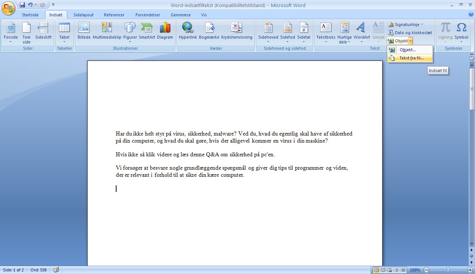Insert a Tabel into the document
Viewport: 475px width, 274px height.
(x=64, y=32)
